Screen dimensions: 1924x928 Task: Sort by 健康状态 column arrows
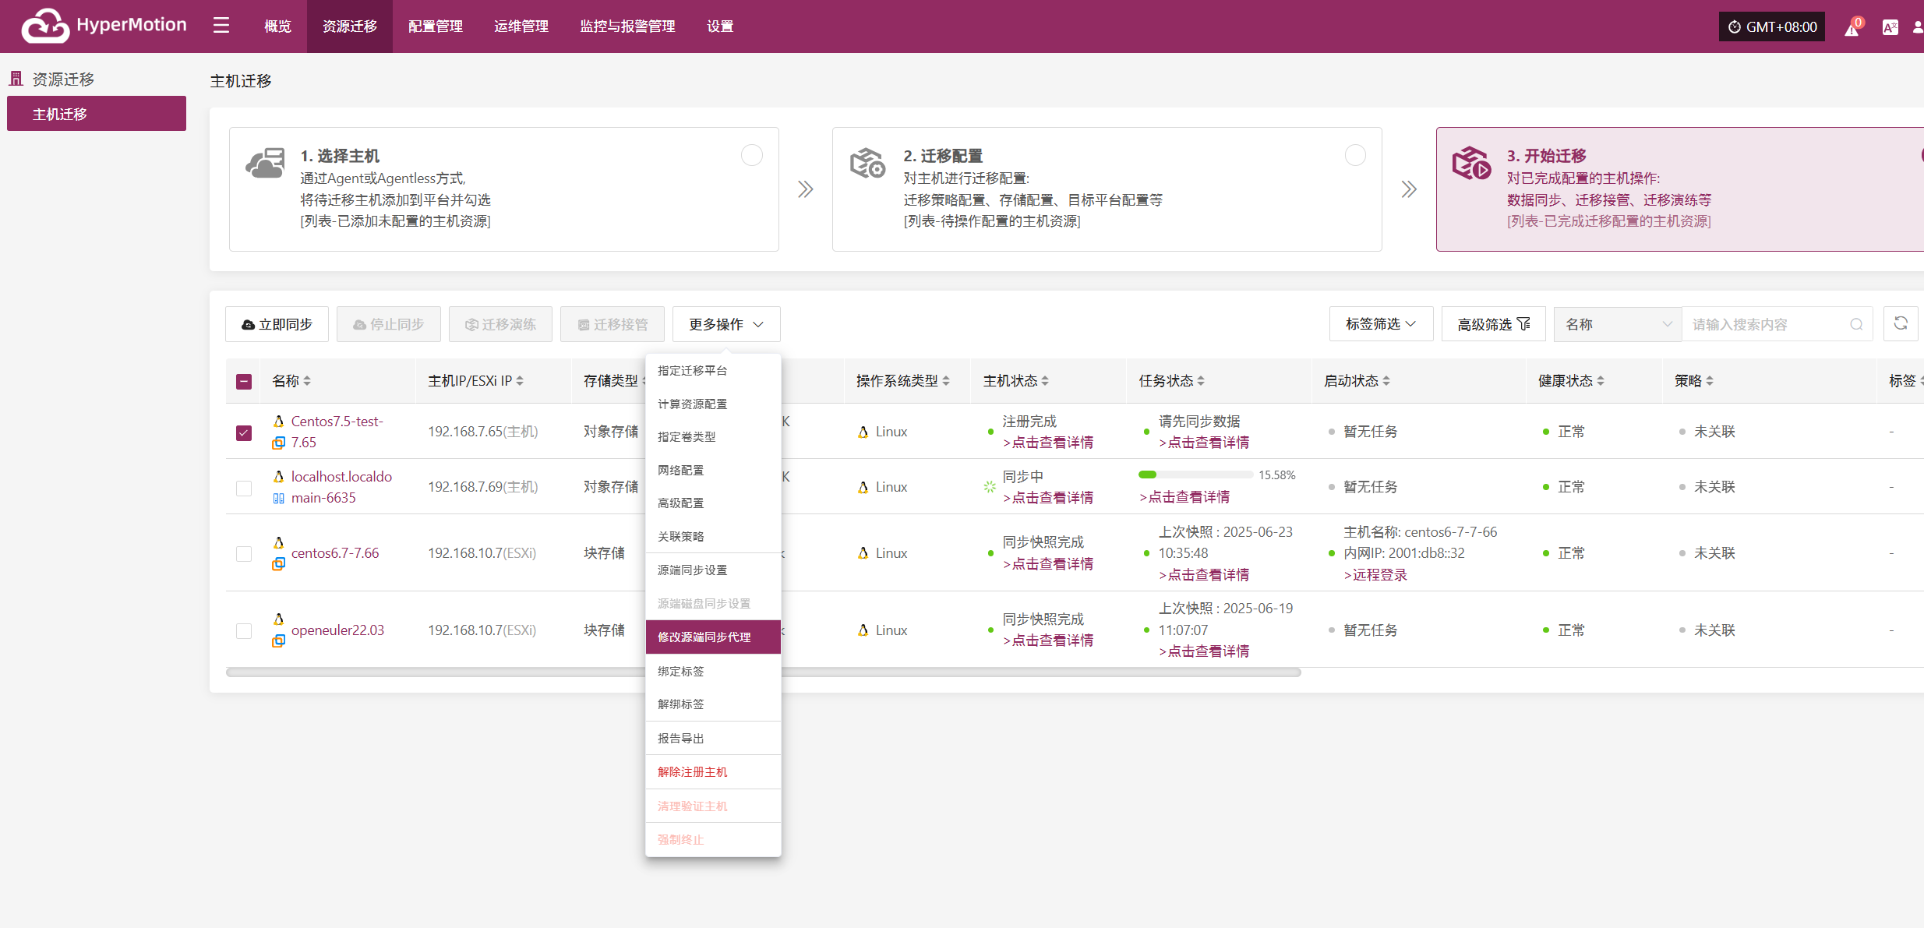tap(1601, 381)
